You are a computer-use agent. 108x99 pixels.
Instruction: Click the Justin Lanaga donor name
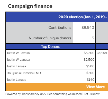tap(16, 80)
